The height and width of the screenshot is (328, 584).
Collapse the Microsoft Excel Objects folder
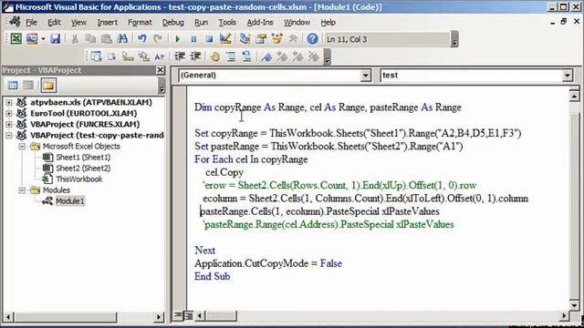22,147
